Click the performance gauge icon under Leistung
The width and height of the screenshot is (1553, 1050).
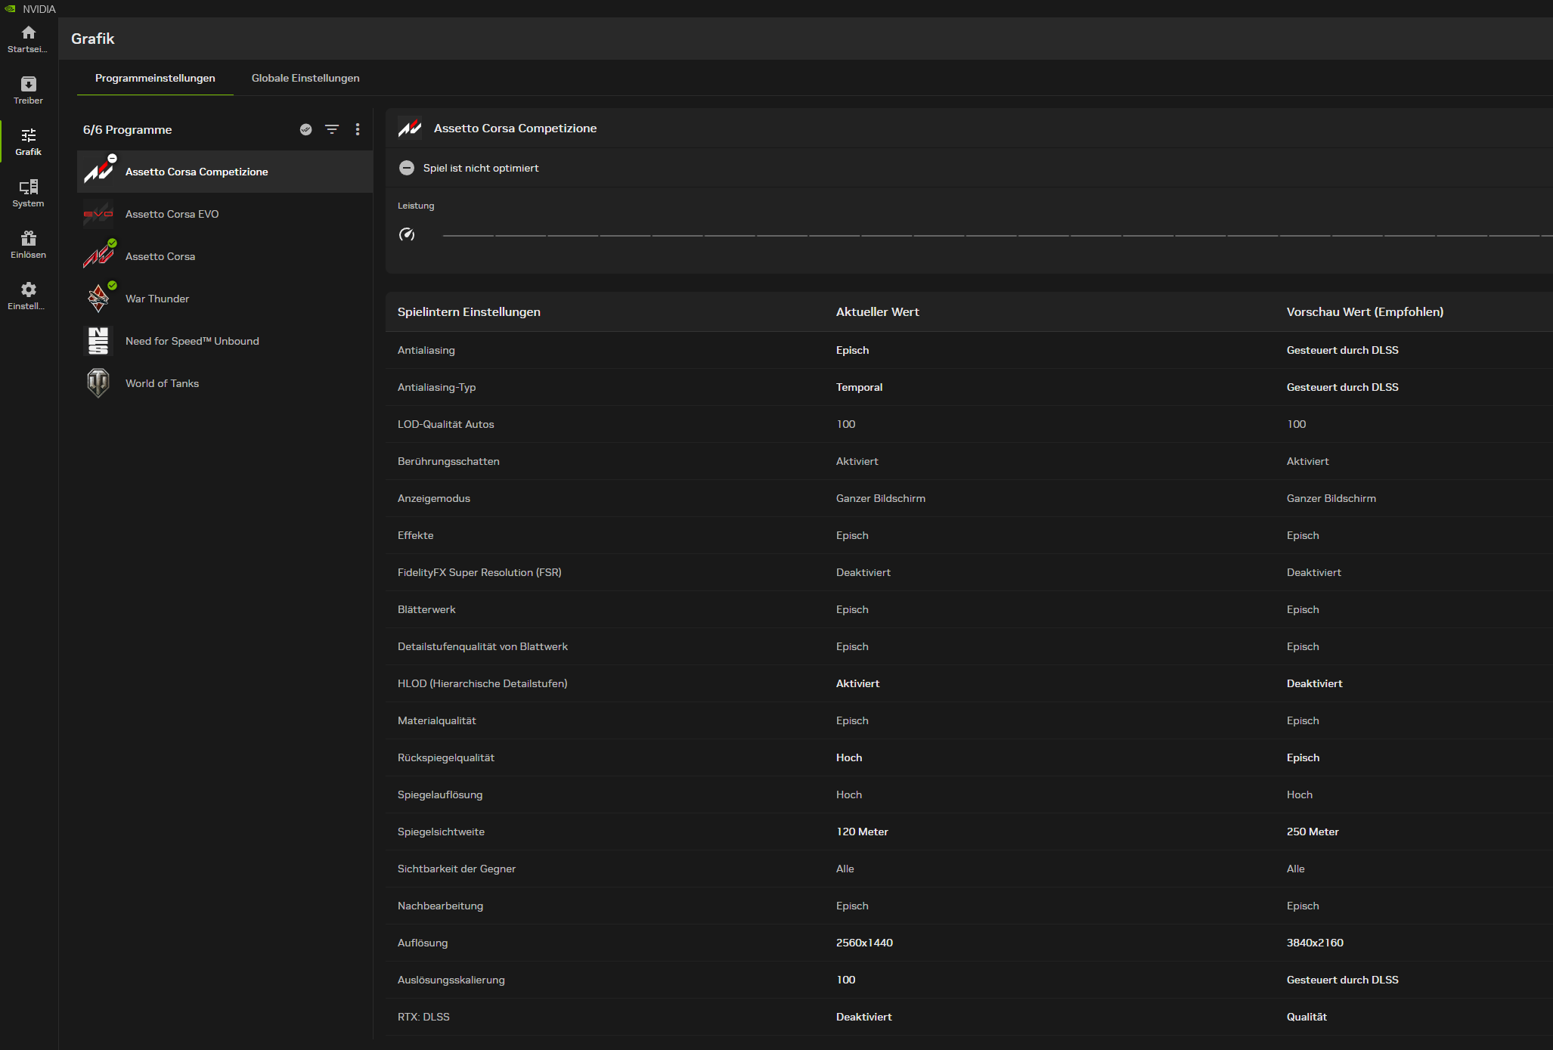point(407,234)
